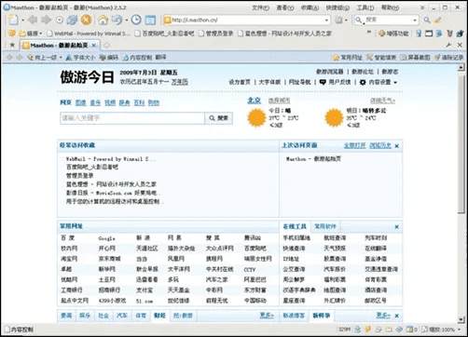Open a new tab with toolbar page icon
The width and height of the screenshot is (468, 337).
[x=13, y=20]
